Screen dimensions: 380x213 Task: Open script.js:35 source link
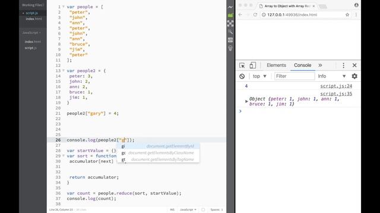click(336, 93)
